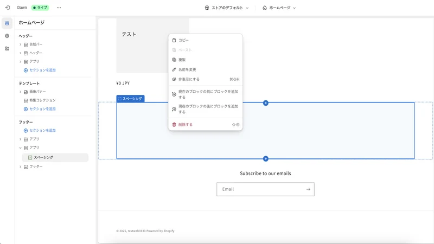Open the App embeds sidebar icon
This screenshot has width=434, height=244.
(x=7, y=49)
